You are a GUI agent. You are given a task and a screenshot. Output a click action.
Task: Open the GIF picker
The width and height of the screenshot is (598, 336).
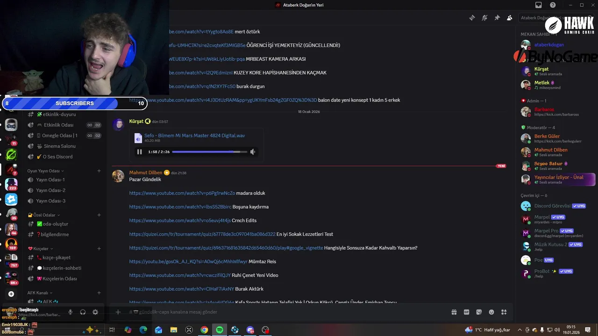click(466, 312)
